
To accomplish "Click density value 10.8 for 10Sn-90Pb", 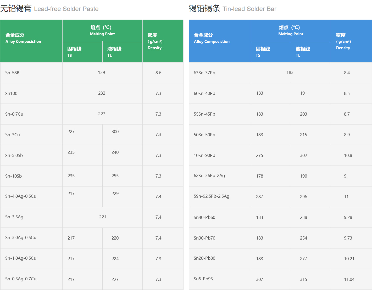I will [x=348, y=155].
